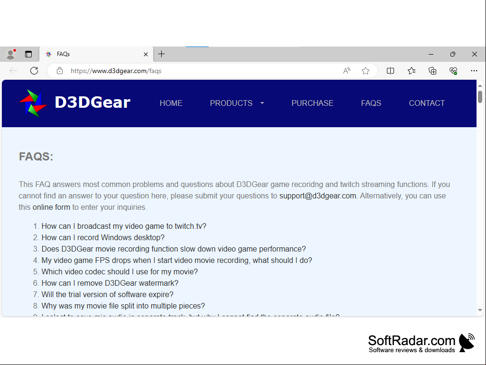Viewport: 486px width, 365px height.
Task: Open question about removing D3DGear watermark
Action: [110, 283]
